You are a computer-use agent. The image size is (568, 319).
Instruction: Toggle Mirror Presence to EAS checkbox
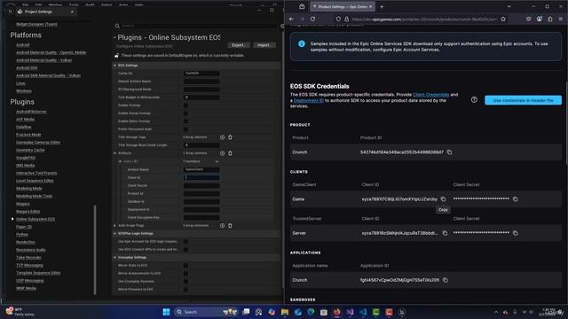(x=185, y=290)
